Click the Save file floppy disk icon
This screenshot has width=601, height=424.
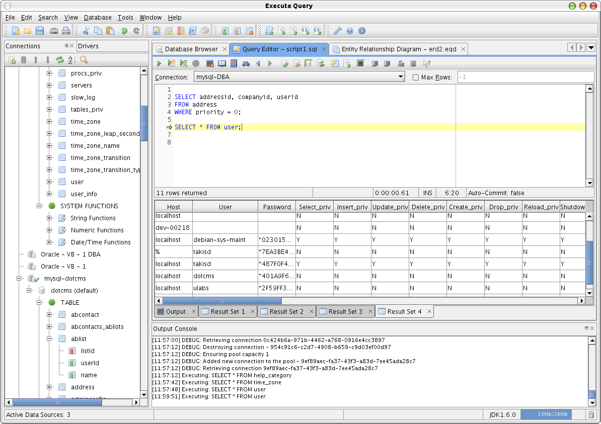(x=40, y=31)
